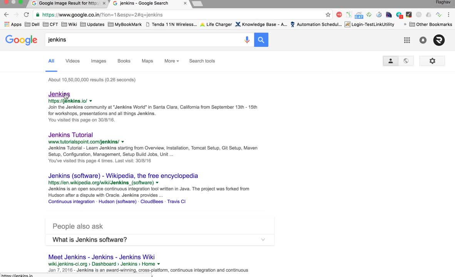
Task: Open the Dell bookmarks folder
Action: pos(32,24)
